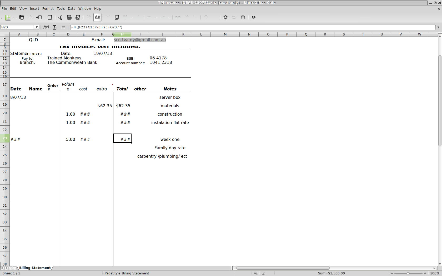Viewport: 442px width, 276px height.
Task: Open Page Preview from toolbar
Action: [x=78, y=17]
